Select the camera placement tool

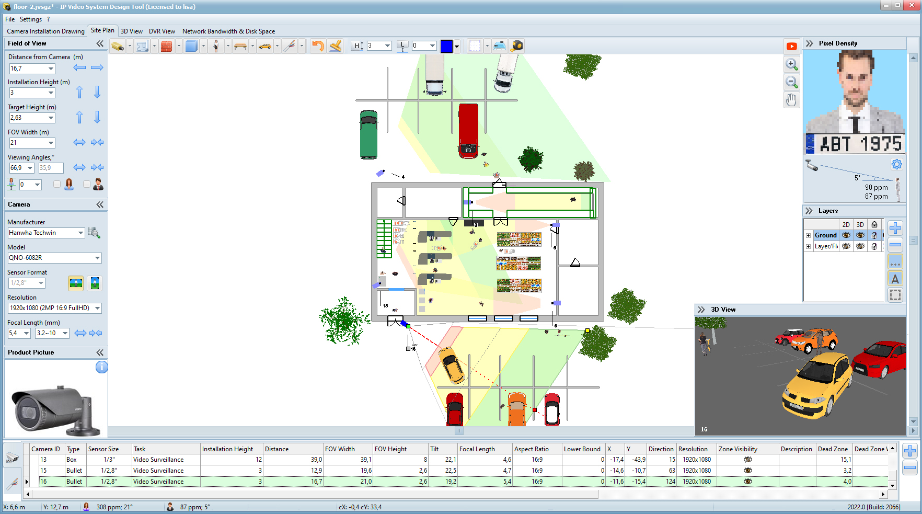(118, 46)
